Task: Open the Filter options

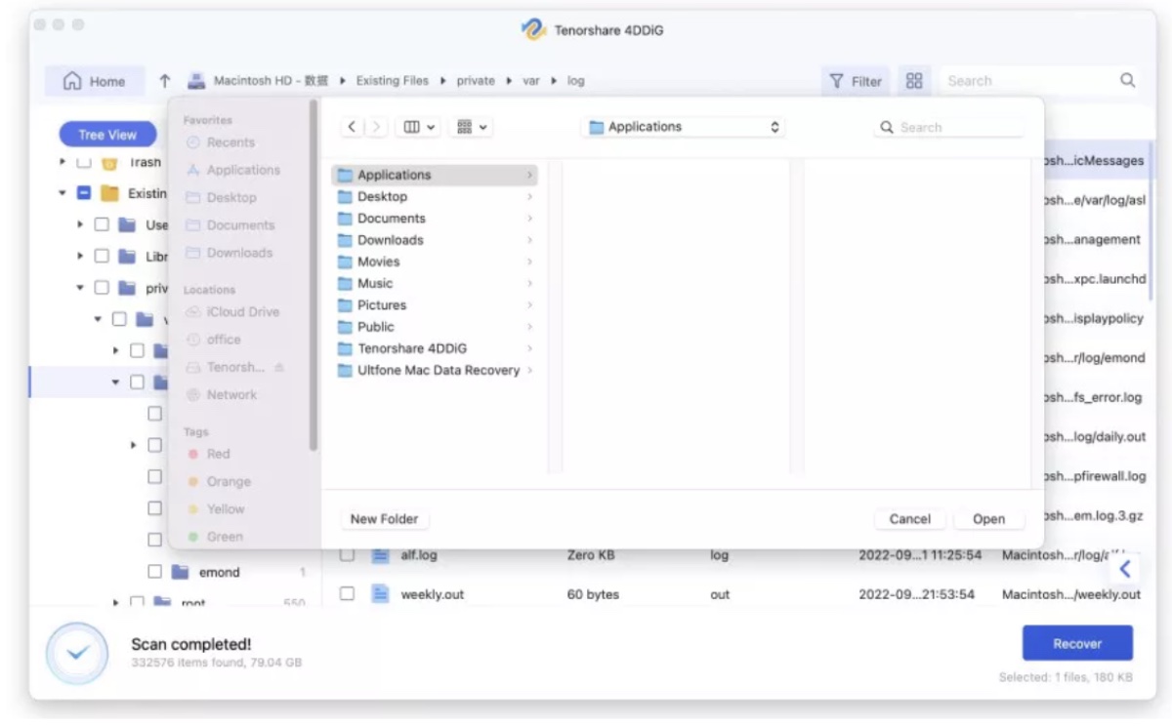Action: (856, 82)
